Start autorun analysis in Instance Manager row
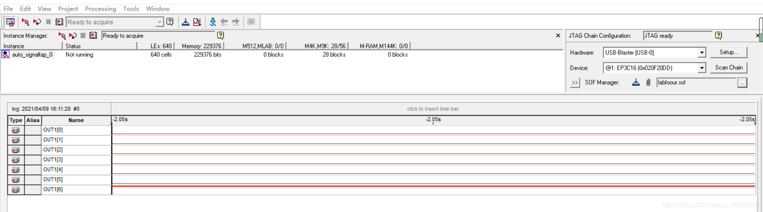 click(x=73, y=35)
